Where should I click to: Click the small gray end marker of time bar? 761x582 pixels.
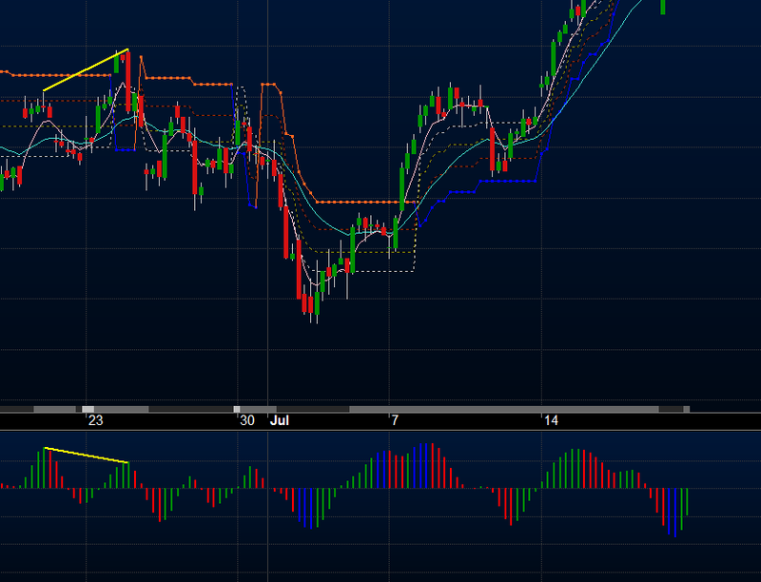pyautogui.click(x=686, y=410)
